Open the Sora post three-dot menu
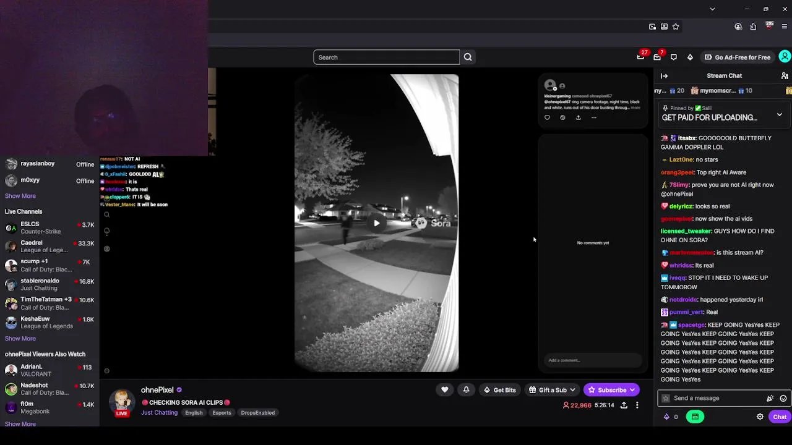792x445 pixels. pos(593,117)
